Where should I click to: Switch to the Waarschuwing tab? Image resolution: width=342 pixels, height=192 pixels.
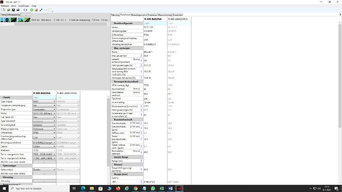coord(165,15)
